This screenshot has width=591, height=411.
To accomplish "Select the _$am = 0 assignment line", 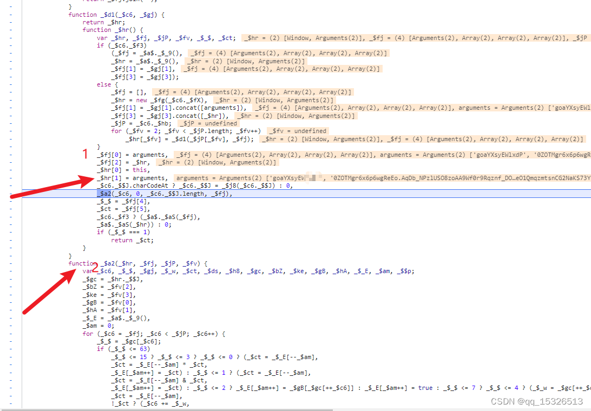I will point(96,326).
